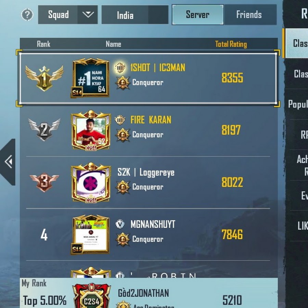Open the question mark help icon
The width and height of the screenshot is (308, 308).
(27, 15)
